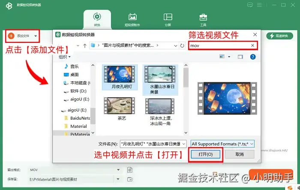
Task: Select the 月夜孔明灯 video thumbnail
Action: coord(120,77)
